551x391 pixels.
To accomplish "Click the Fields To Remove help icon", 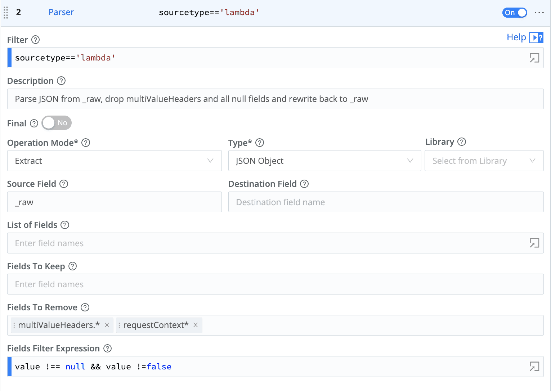I will pyautogui.click(x=85, y=307).
